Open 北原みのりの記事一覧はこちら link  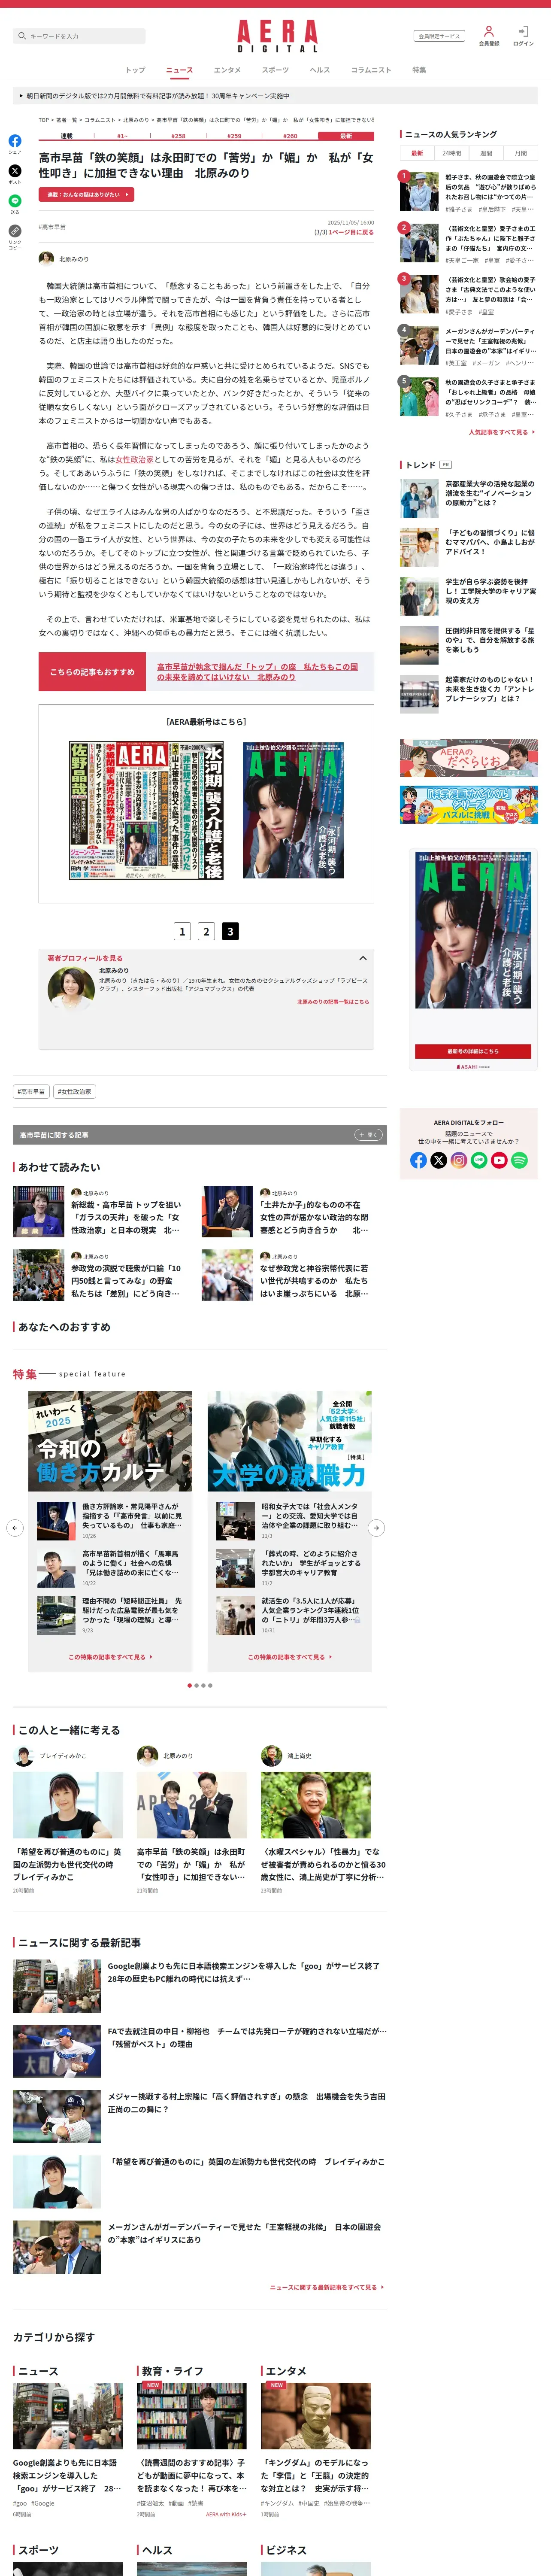coord(333,1001)
